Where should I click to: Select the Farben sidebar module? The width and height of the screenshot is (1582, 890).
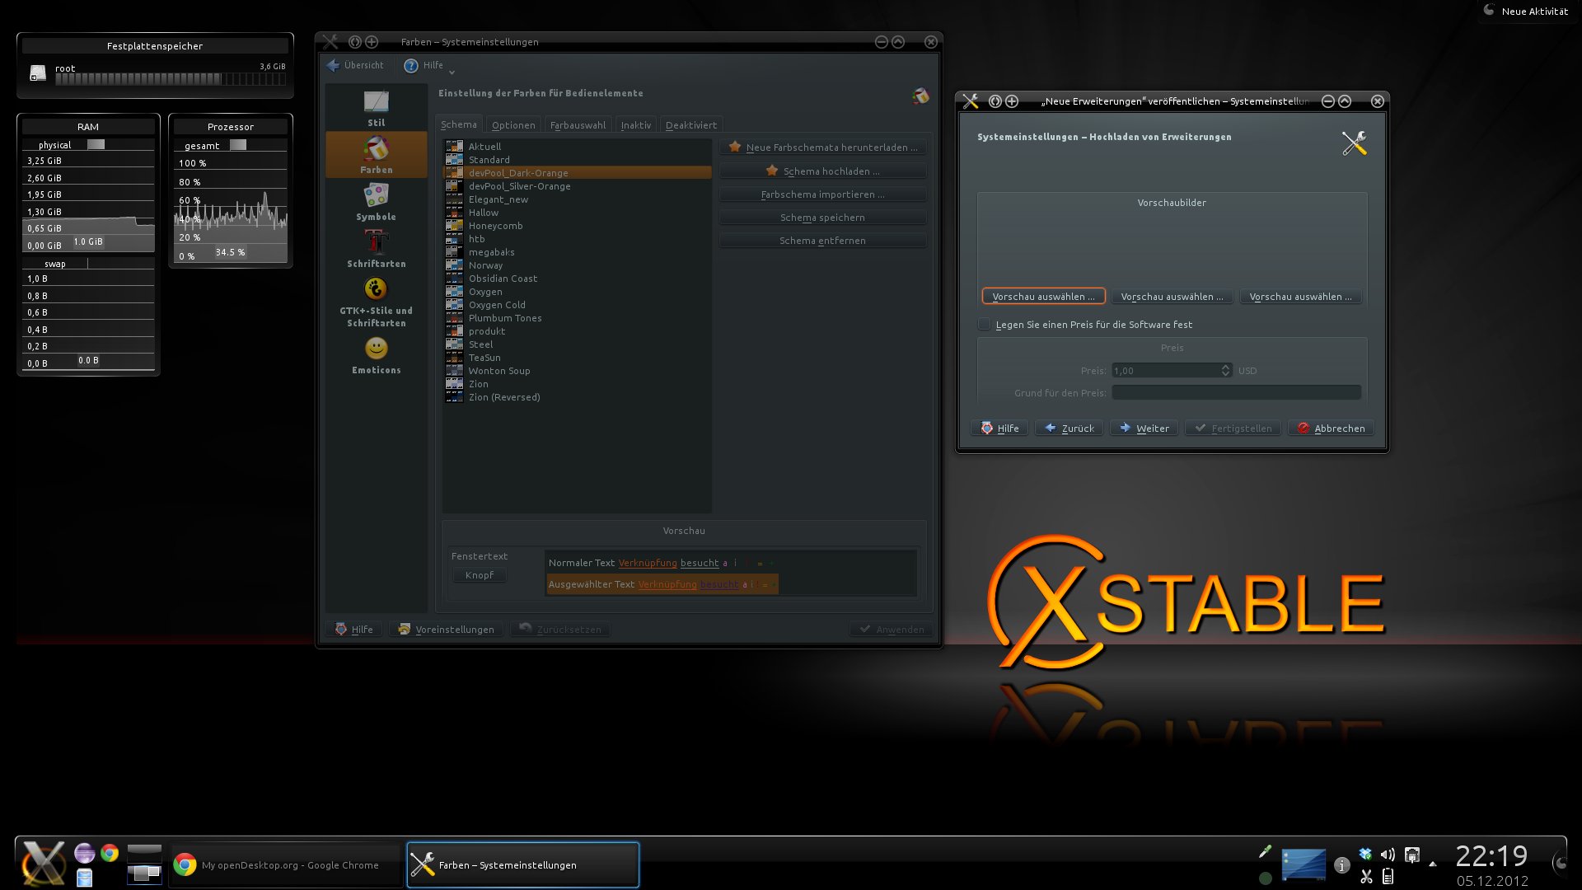tap(377, 155)
